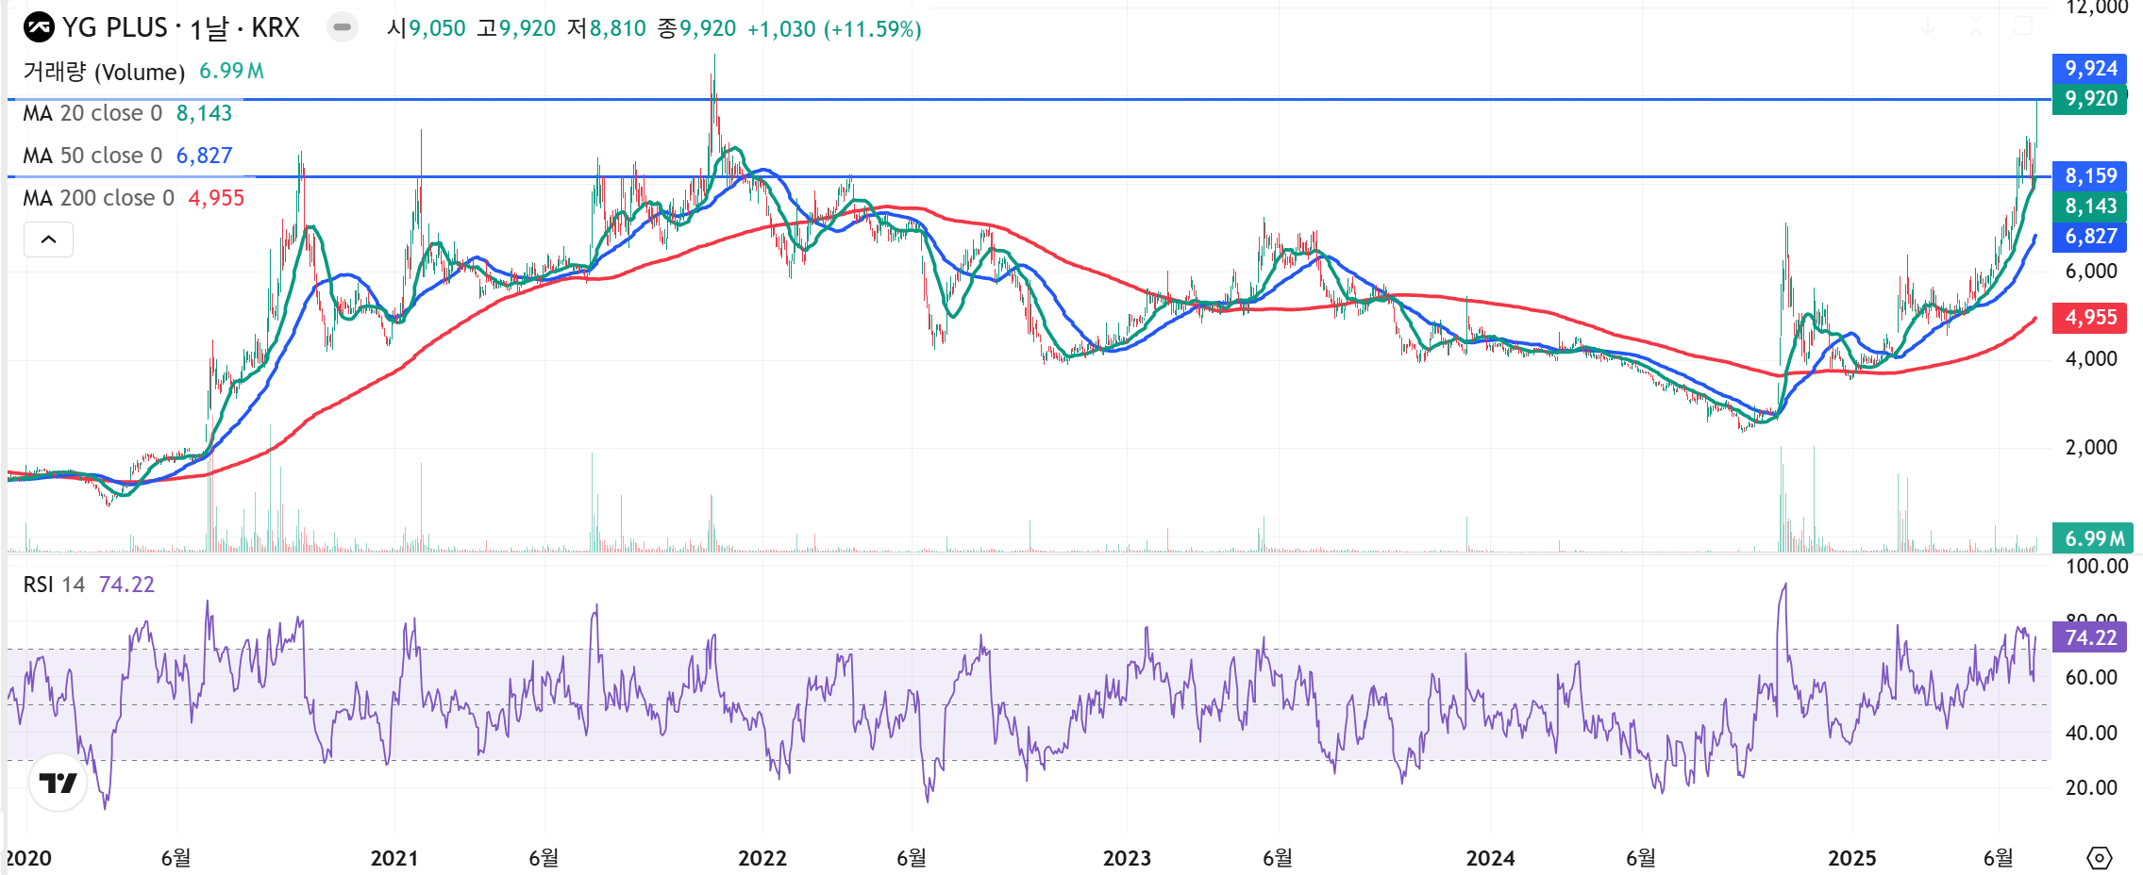This screenshot has height=875, width=2143.
Task: Click the market status pill beside KRX
Action: (x=343, y=28)
